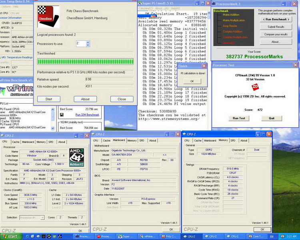300x240 pixels.
Task: Click the floppy save icon beside Run 32M Benchmark
Action: [x=62, y=115]
